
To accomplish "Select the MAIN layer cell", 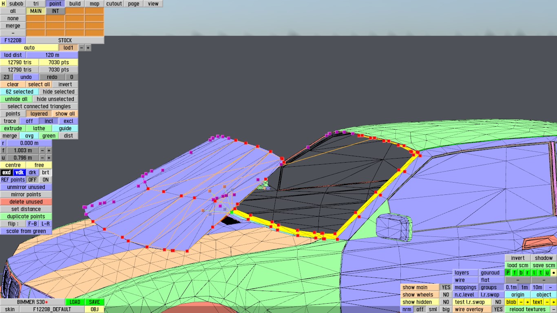I will [x=36, y=11].
